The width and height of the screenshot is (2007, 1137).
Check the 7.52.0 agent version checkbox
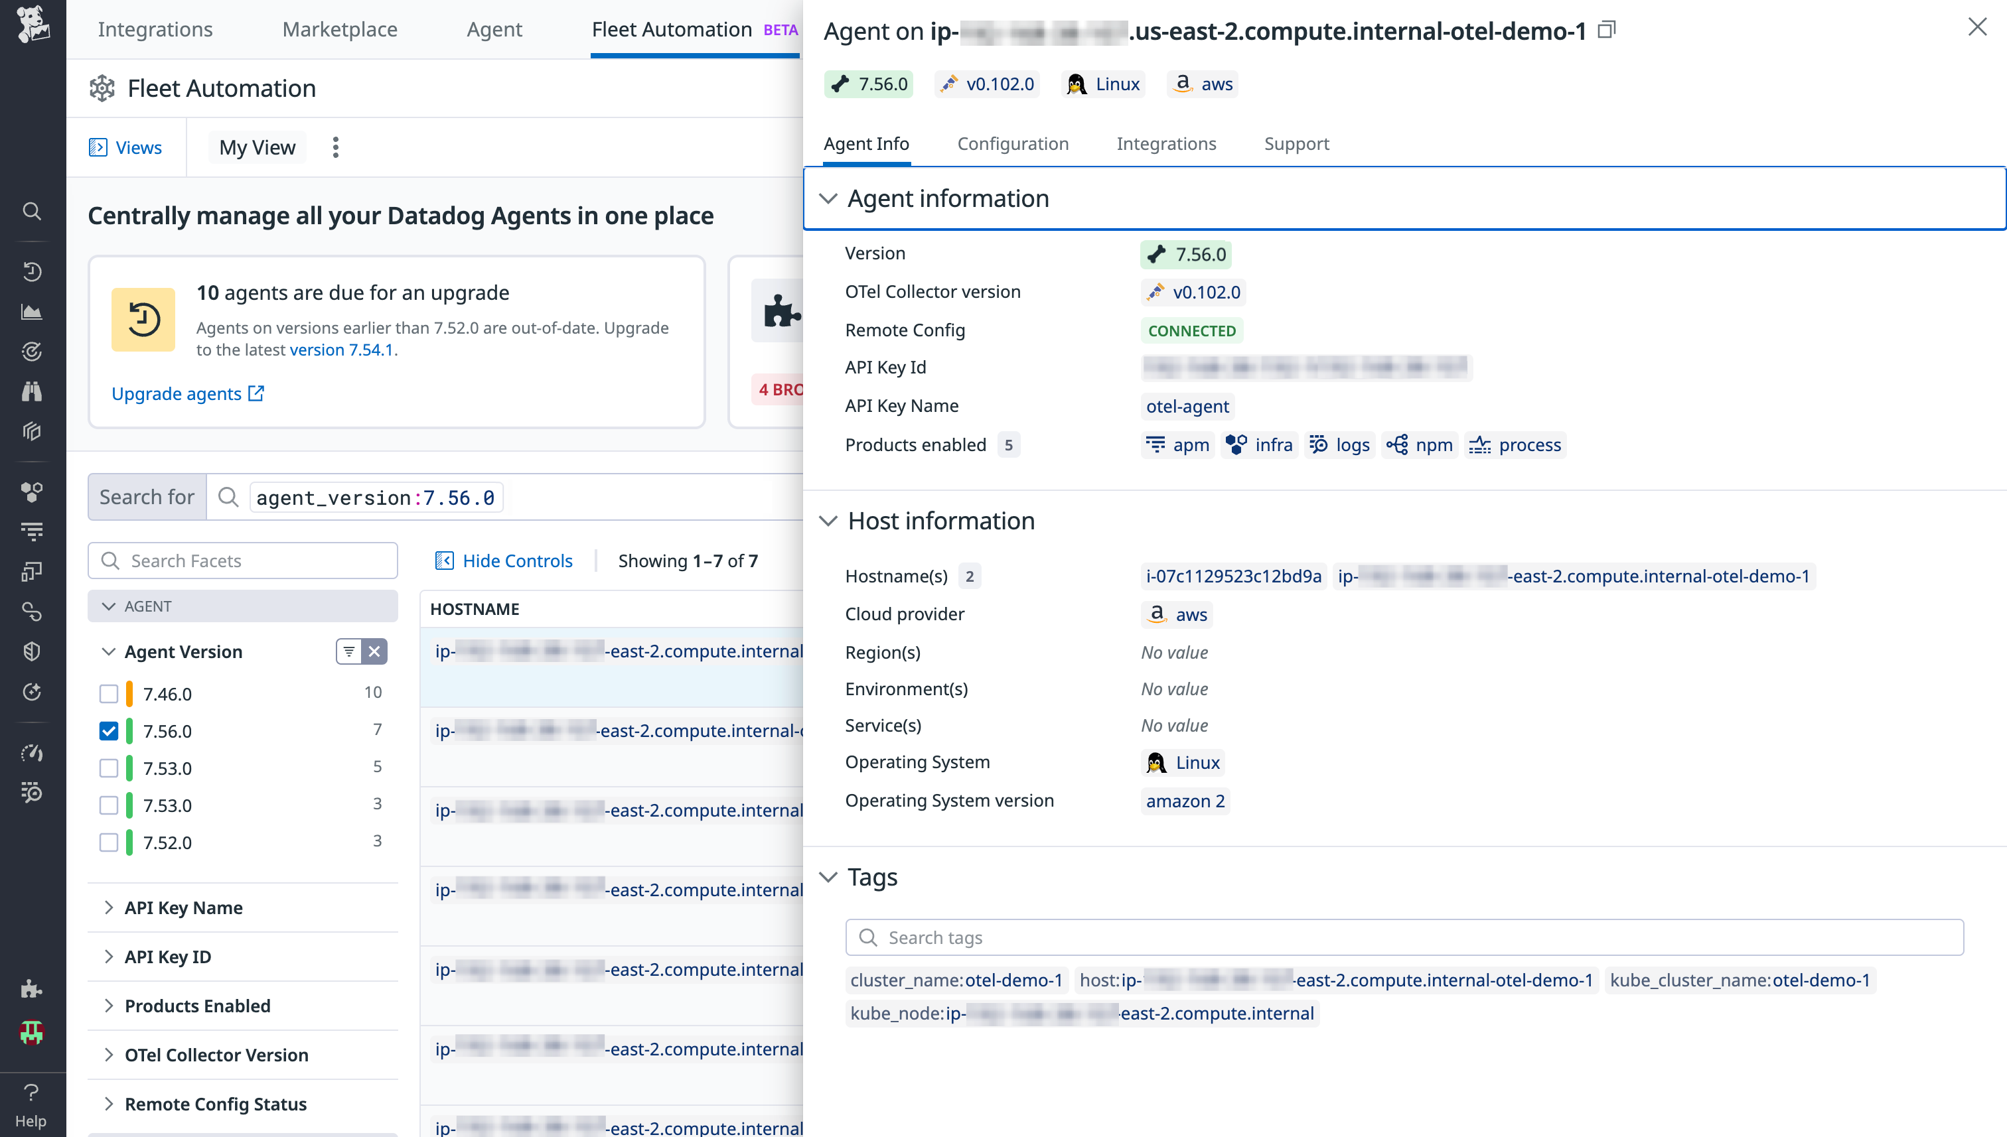tap(109, 842)
